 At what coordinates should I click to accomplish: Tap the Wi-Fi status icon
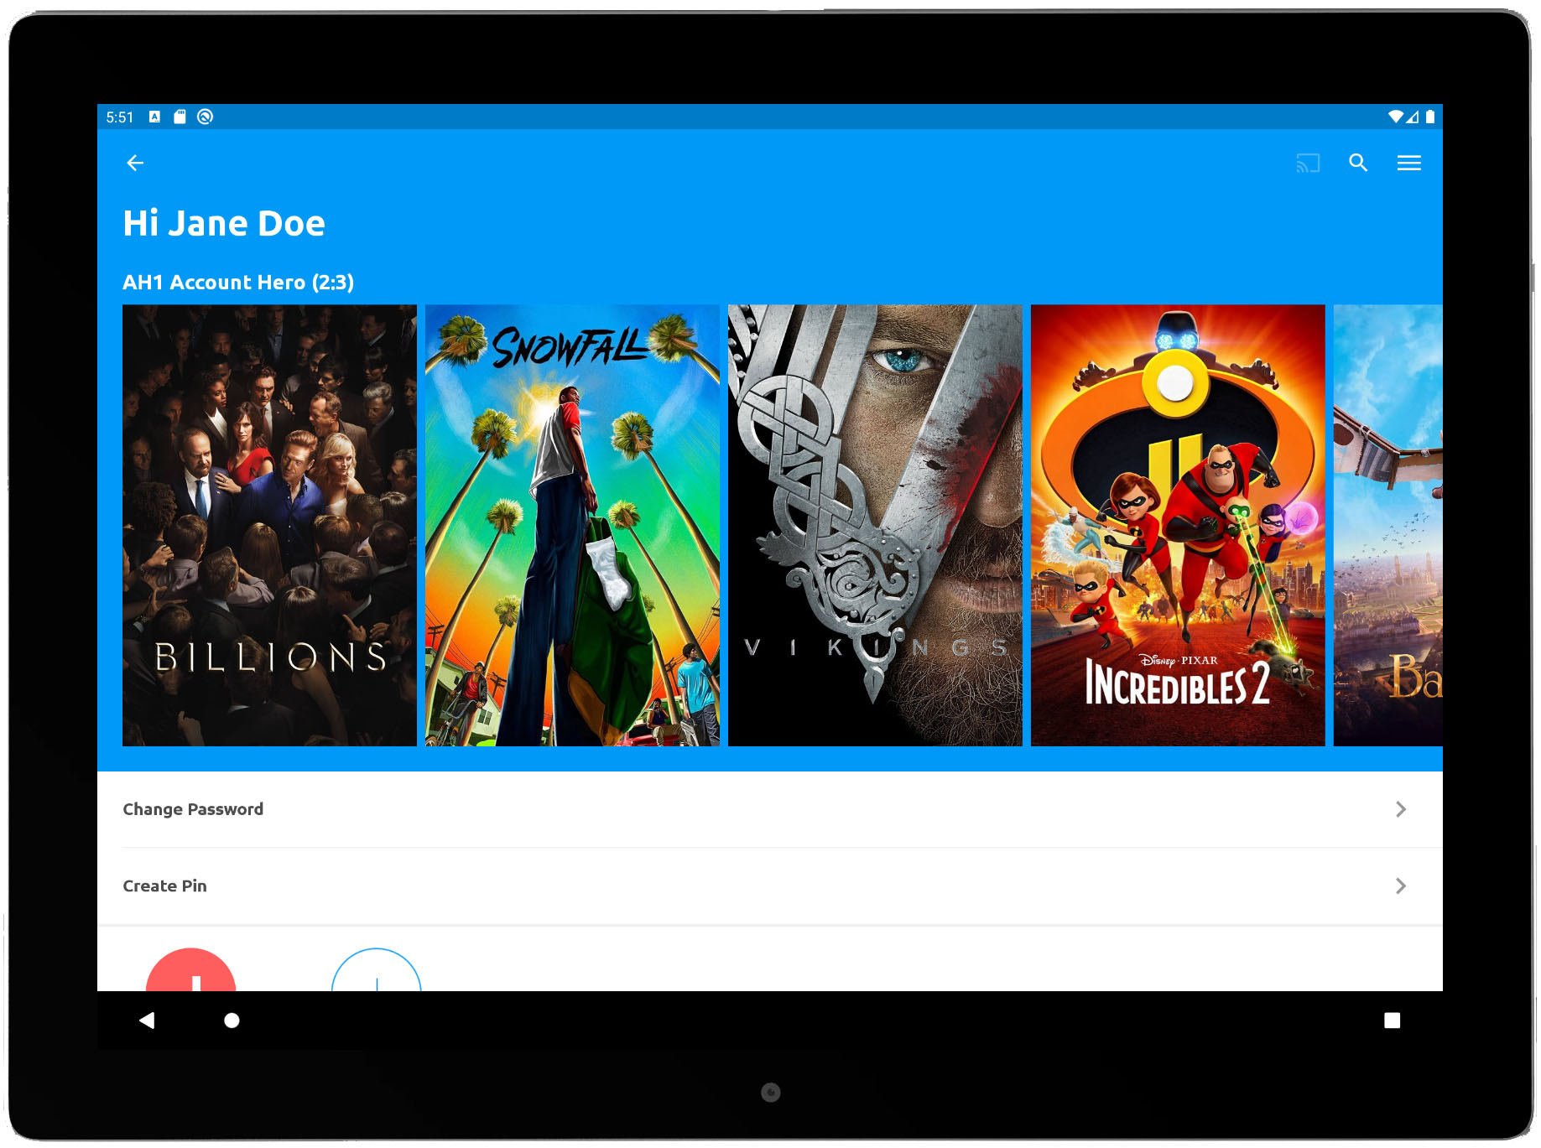(1395, 117)
